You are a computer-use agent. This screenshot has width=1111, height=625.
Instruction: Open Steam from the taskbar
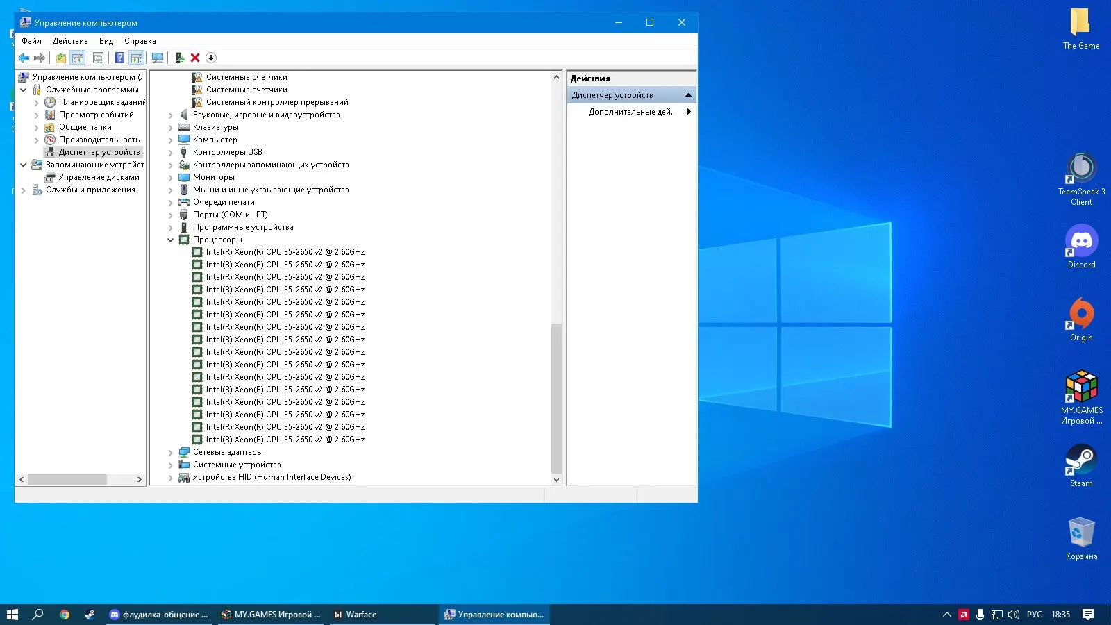[x=90, y=615]
